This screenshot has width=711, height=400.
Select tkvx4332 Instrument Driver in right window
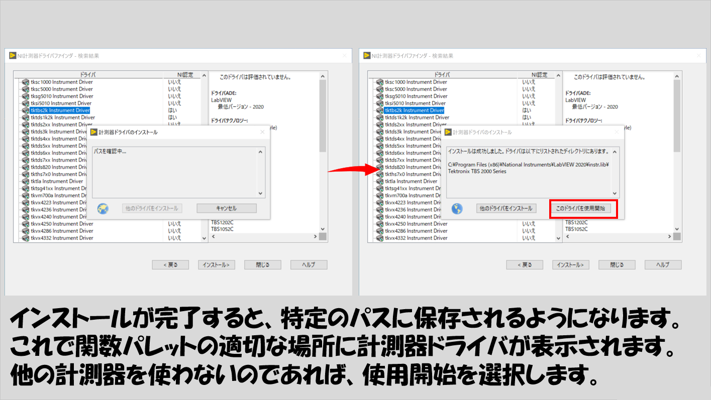tap(416, 238)
